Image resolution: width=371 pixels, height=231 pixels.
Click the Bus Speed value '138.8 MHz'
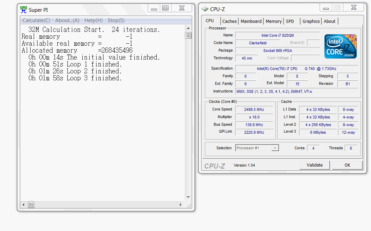click(x=254, y=125)
